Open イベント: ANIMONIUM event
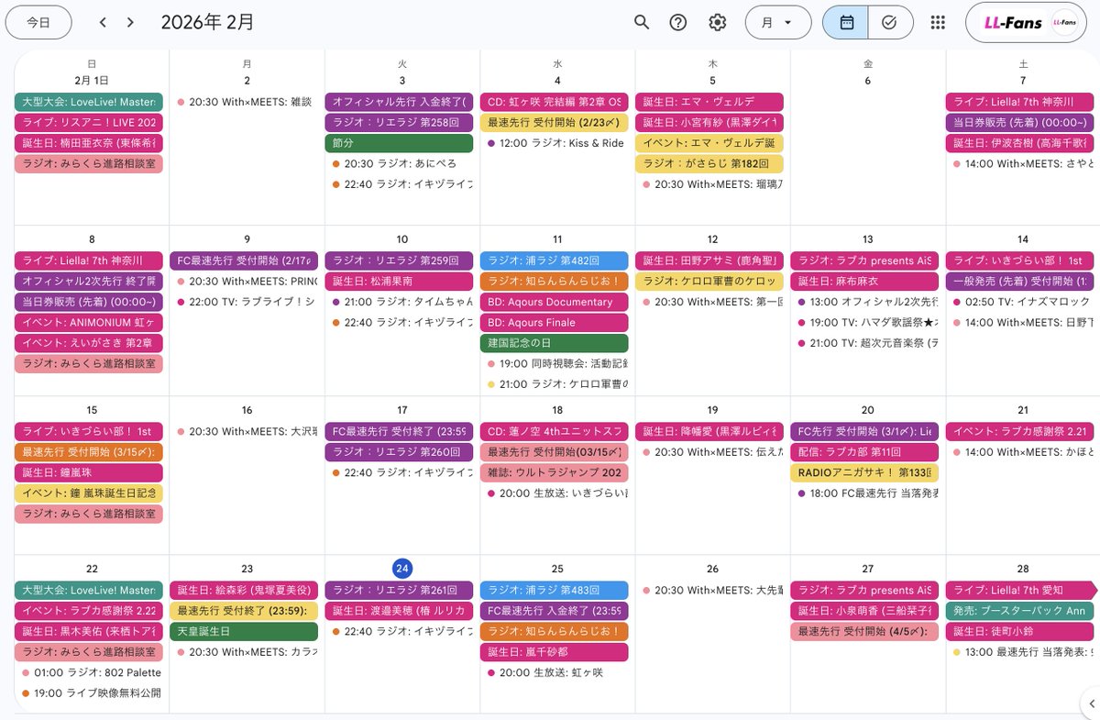The width and height of the screenshot is (1100, 720). click(88, 323)
